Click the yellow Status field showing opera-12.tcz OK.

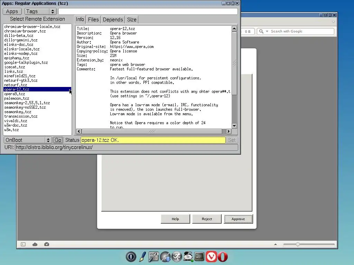pyautogui.click(x=153, y=140)
